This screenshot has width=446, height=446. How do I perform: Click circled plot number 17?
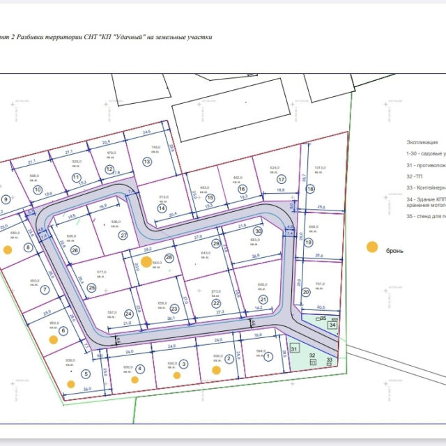282,180
